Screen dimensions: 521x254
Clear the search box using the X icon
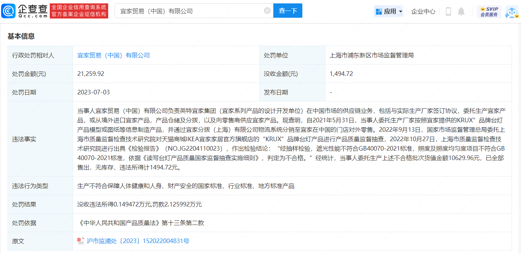click(267, 11)
